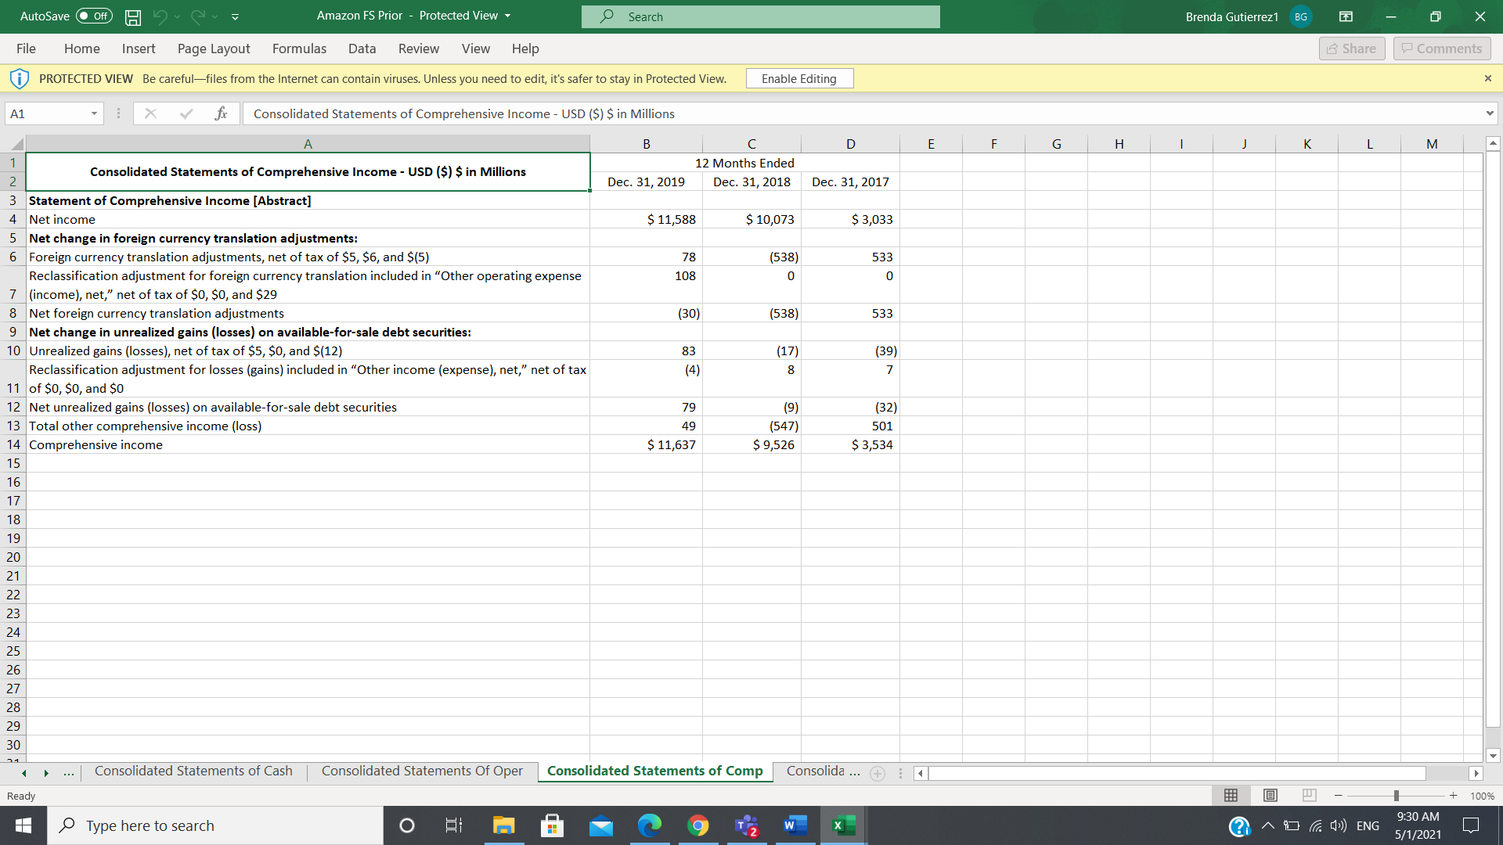
Task: Add a new worksheet with the plus icon
Action: pyautogui.click(x=877, y=773)
